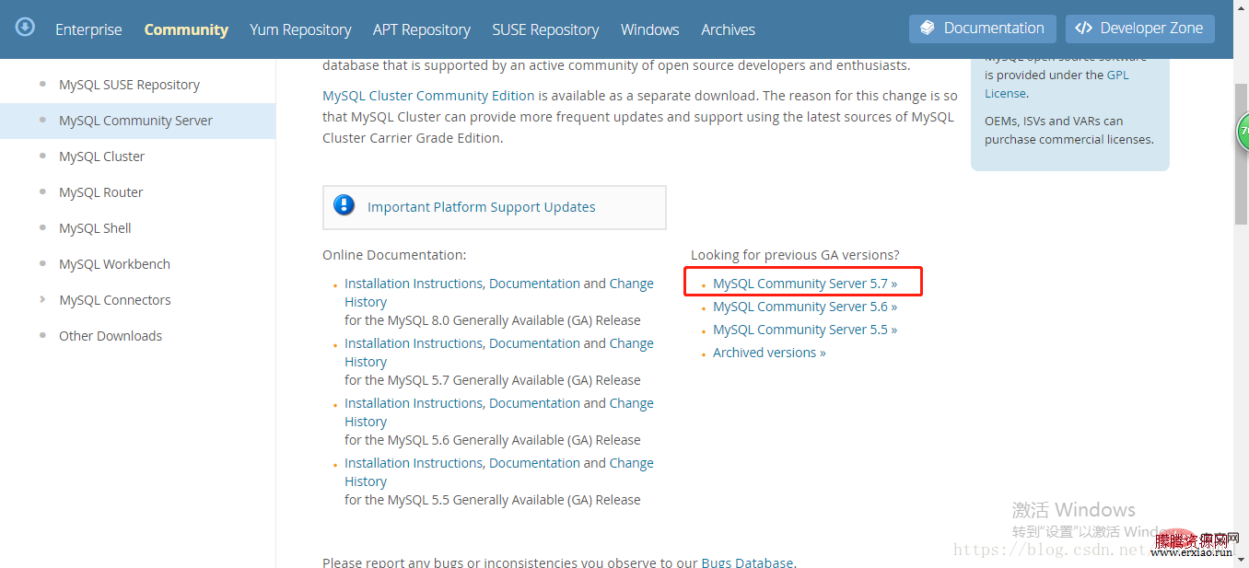
Task: Open MySQL Community Server 5.6 link
Action: point(805,307)
